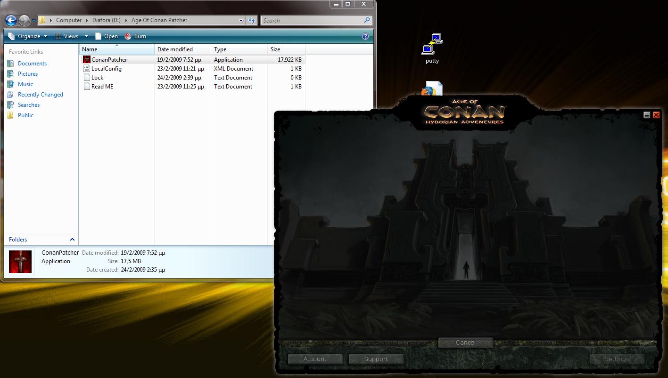Screen dimensions: 668x378
Task: Open Explorer help question mark icon
Action: click(365, 36)
